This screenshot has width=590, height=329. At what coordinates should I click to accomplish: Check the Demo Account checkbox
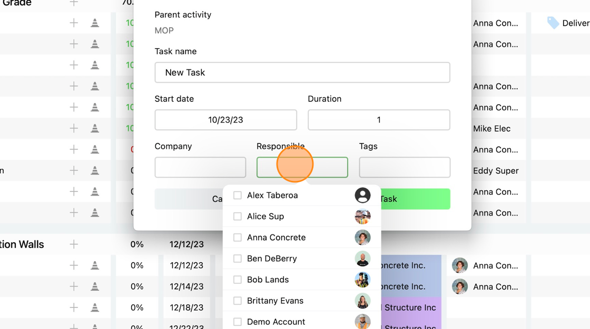click(x=238, y=322)
